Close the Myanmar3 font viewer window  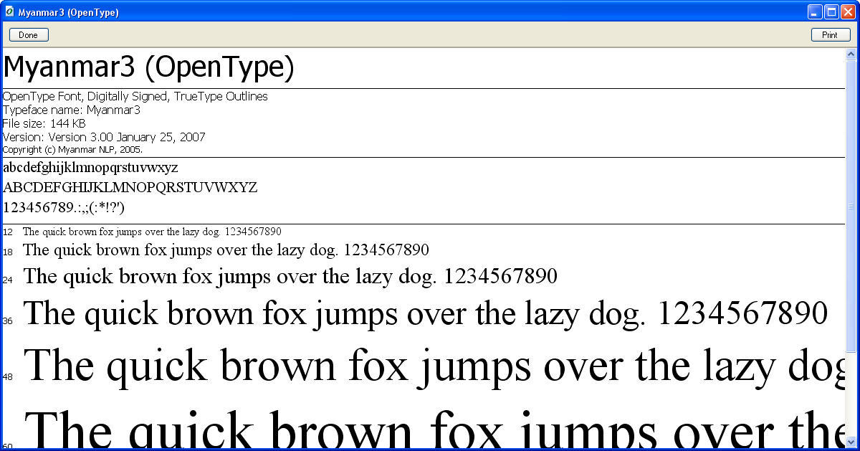848,11
